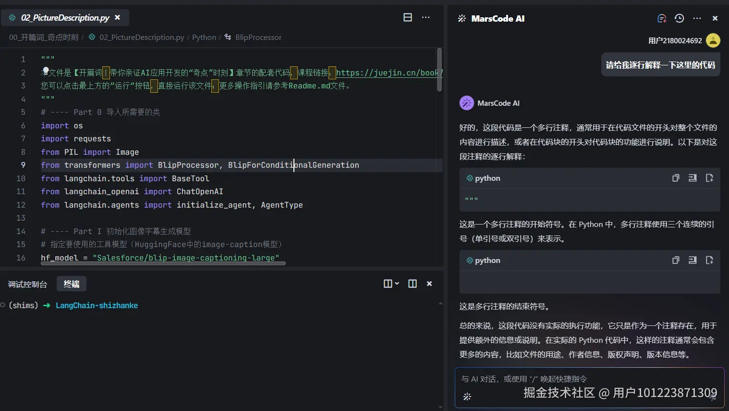Create new file from second code snippet
729x411 pixels.
[709, 260]
